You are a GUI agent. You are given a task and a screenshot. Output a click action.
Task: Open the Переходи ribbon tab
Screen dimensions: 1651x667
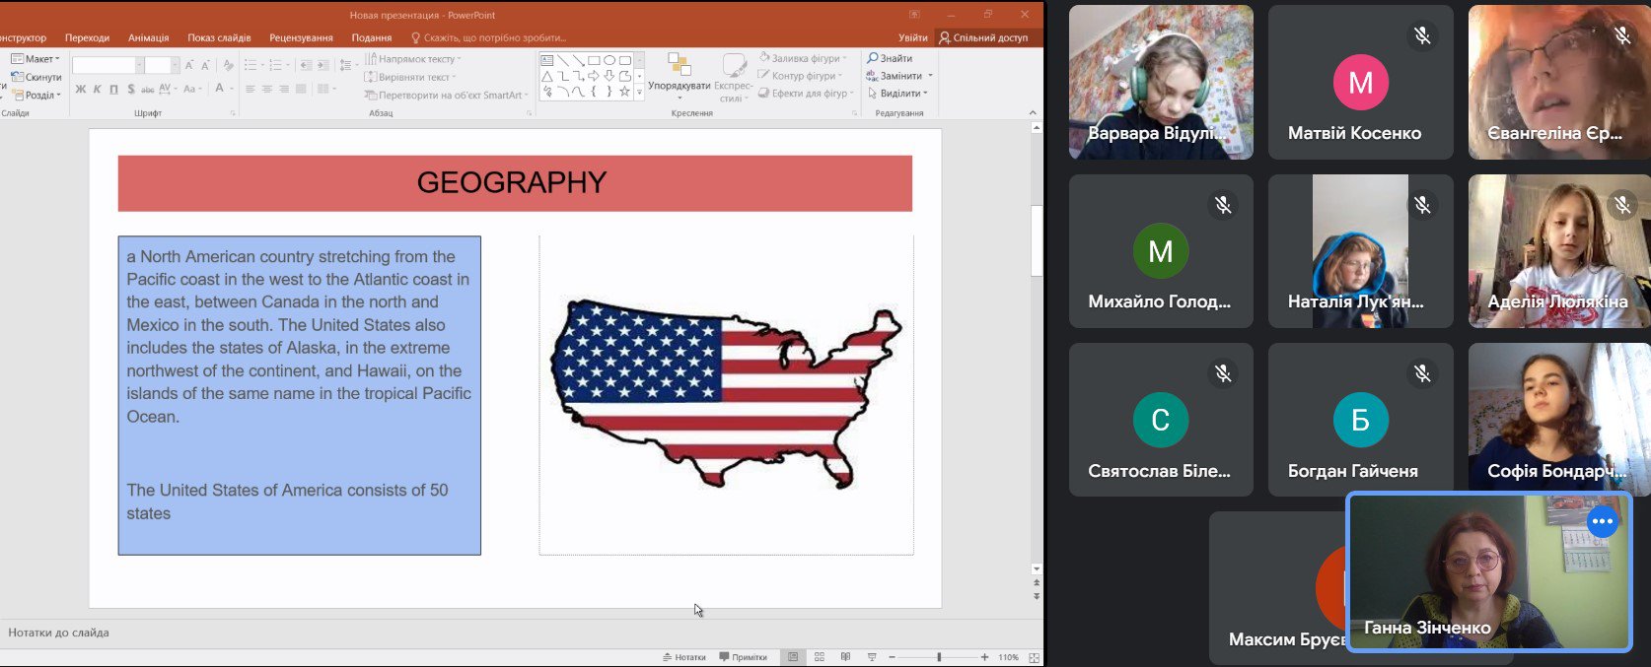coord(87,37)
